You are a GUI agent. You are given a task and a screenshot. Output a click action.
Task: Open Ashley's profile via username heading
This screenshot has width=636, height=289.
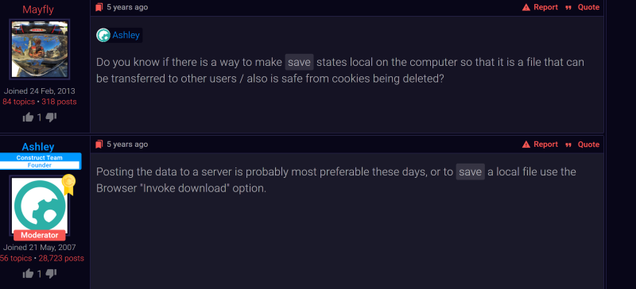click(38, 147)
